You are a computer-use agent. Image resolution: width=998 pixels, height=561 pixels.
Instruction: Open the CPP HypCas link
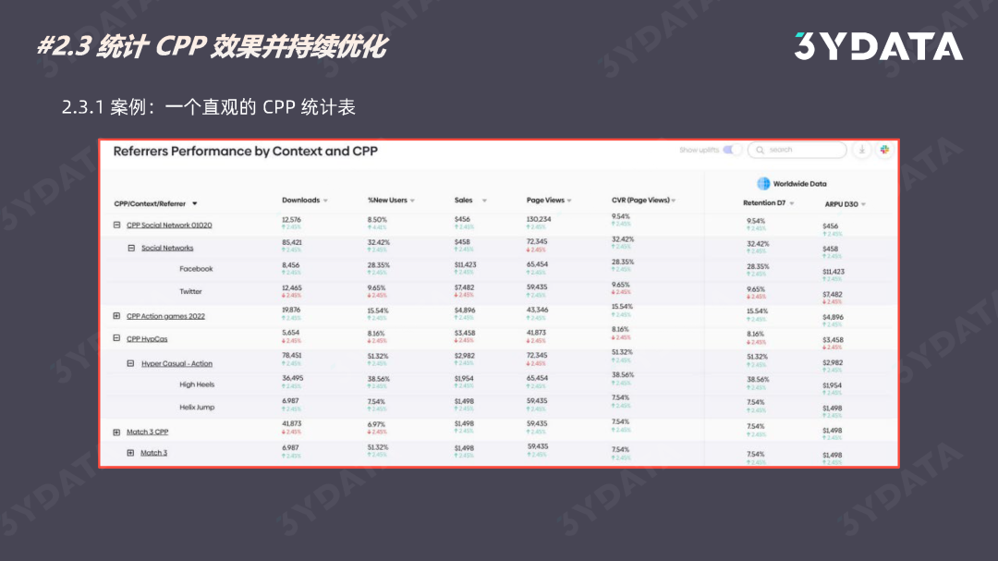pyautogui.click(x=147, y=339)
